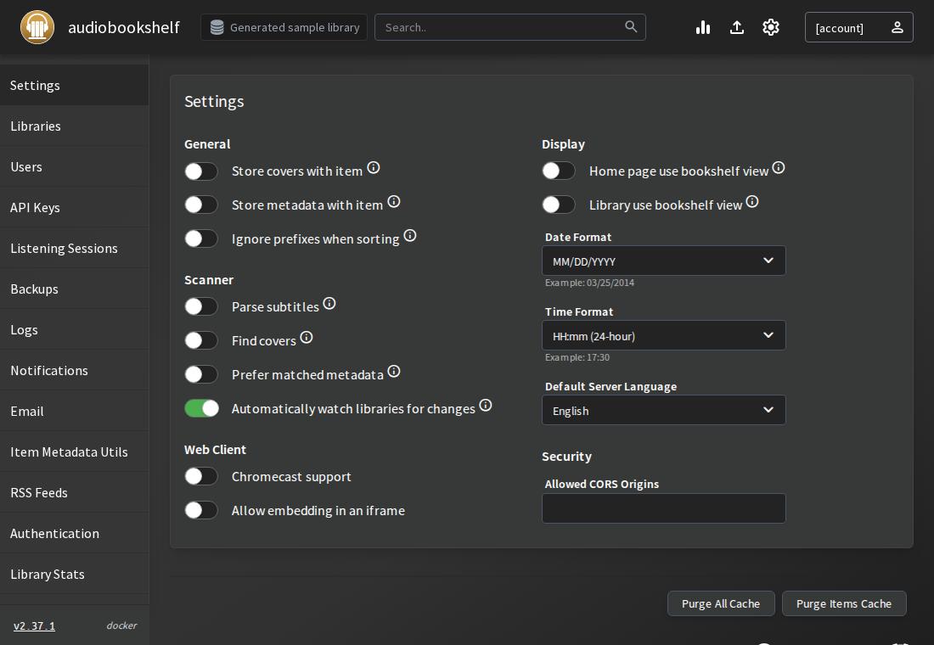Click the Purge Items Cache button
Viewport: 934px width, 645px height.
844,604
